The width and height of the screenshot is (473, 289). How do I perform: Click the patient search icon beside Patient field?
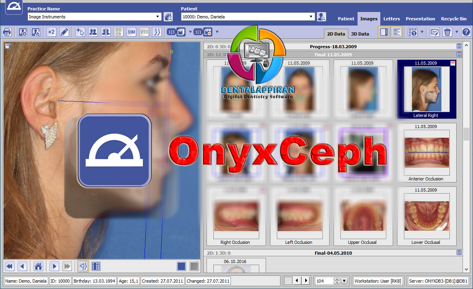coord(322,17)
